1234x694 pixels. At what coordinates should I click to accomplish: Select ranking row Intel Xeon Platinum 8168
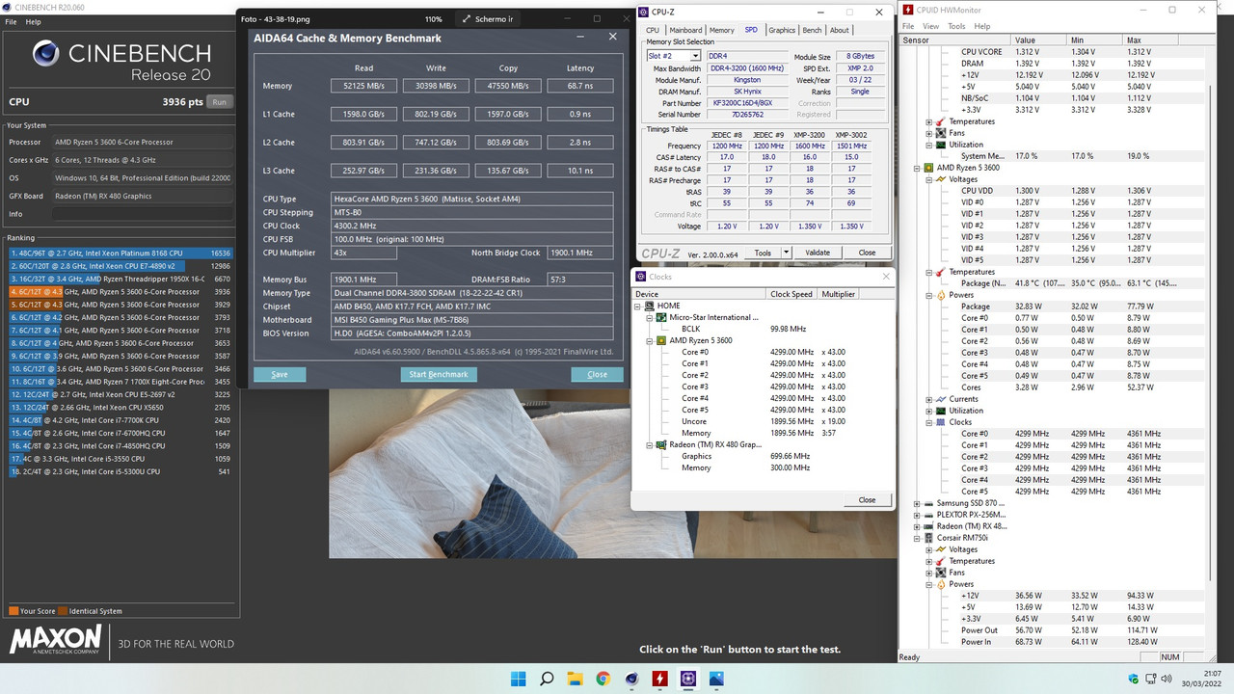(120, 253)
